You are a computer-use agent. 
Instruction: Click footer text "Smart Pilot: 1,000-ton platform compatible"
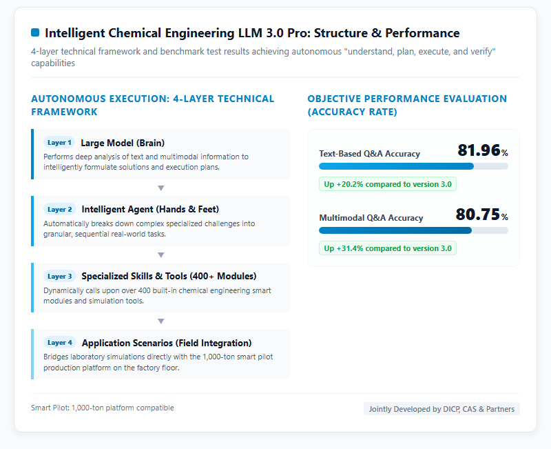(x=102, y=408)
